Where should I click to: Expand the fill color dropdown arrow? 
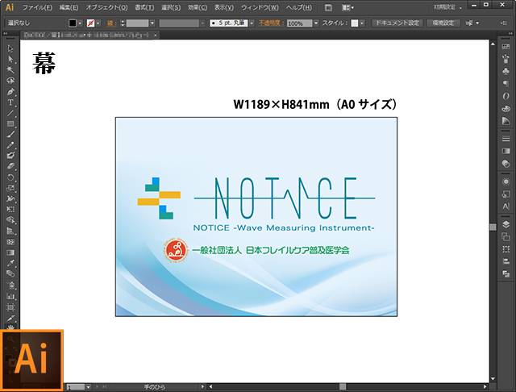click(x=80, y=23)
